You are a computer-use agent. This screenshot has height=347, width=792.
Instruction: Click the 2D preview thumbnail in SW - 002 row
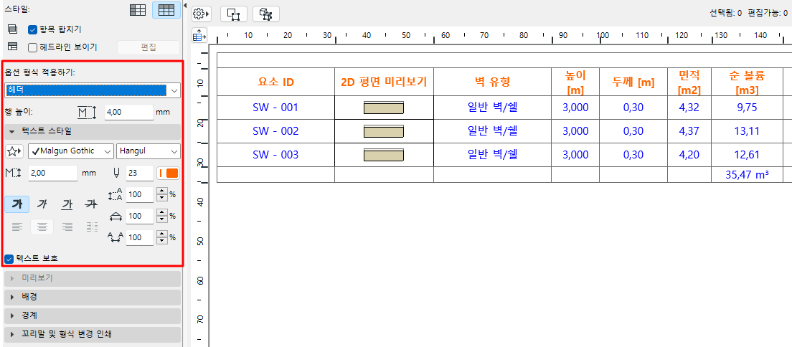[384, 131]
